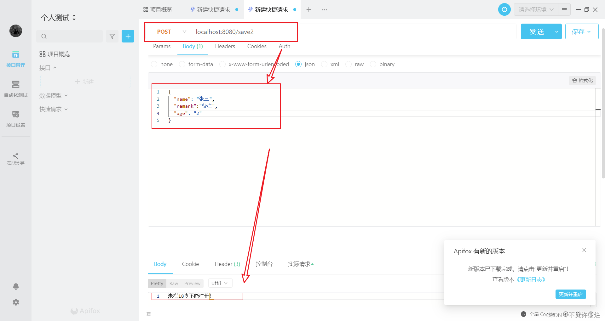Open the 接口管理 sidebar panel
Viewport: 605px width, 321px height.
pos(15,59)
